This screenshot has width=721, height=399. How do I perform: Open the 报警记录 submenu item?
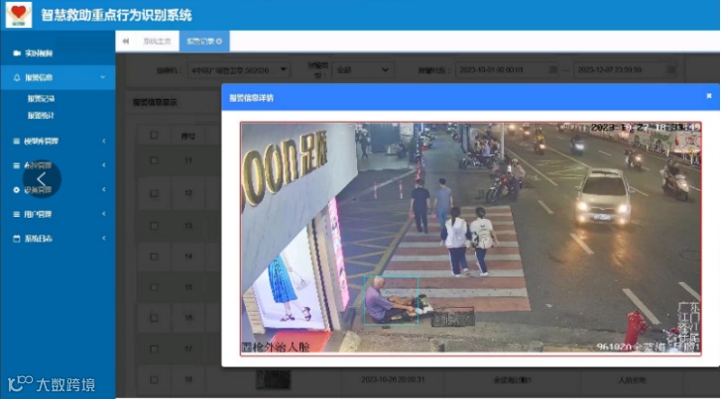click(x=41, y=98)
